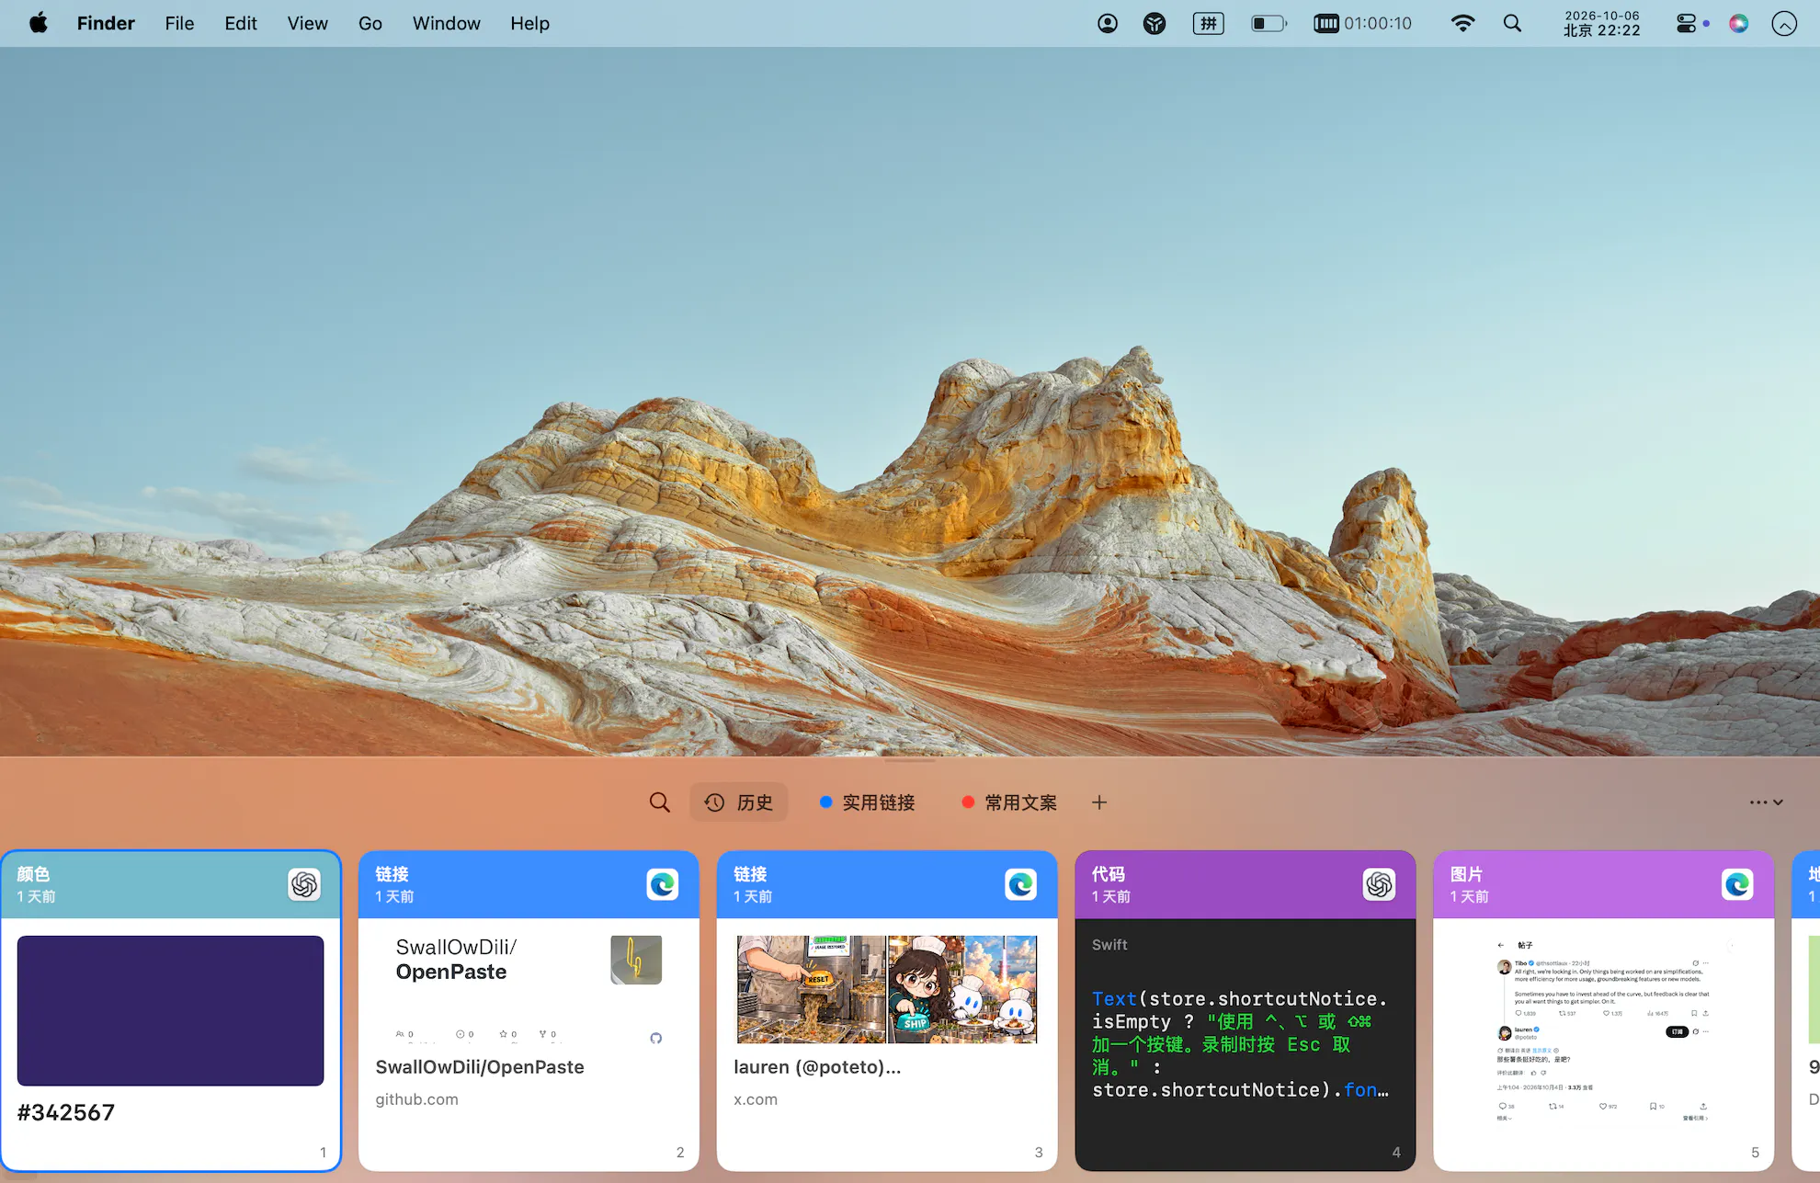Open the Window menu
This screenshot has width=1820, height=1183.
[446, 23]
